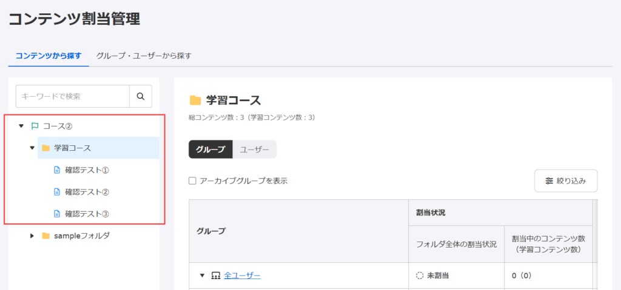This screenshot has height=290, width=621.
Task: Open the グループ・ユーザーから探す tab
Action: click(144, 56)
